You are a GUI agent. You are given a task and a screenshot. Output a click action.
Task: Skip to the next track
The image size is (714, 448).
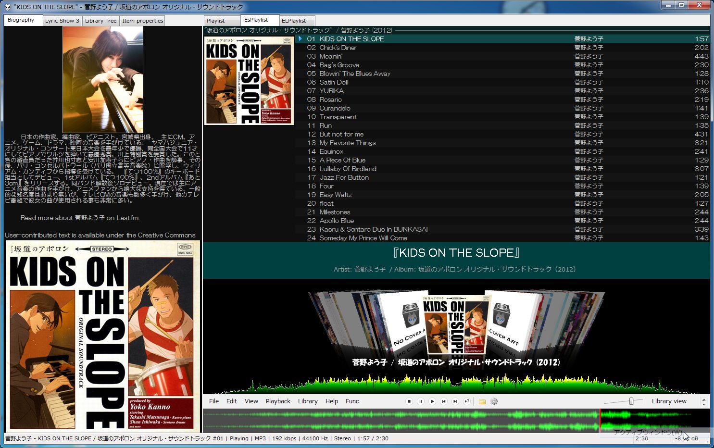click(x=455, y=401)
